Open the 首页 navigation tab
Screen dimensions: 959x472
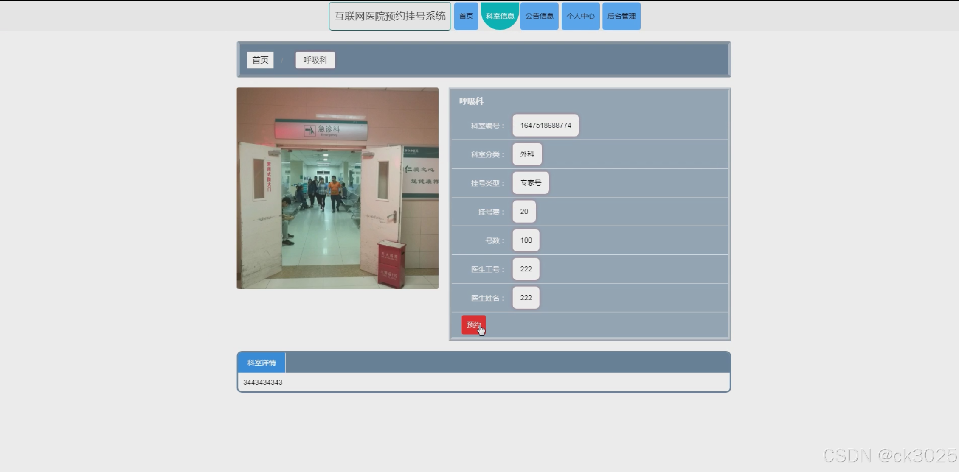pyautogui.click(x=466, y=16)
